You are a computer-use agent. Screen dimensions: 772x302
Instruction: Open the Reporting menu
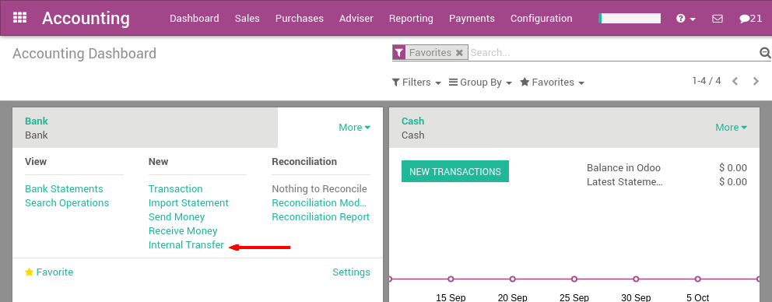pyautogui.click(x=411, y=18)
